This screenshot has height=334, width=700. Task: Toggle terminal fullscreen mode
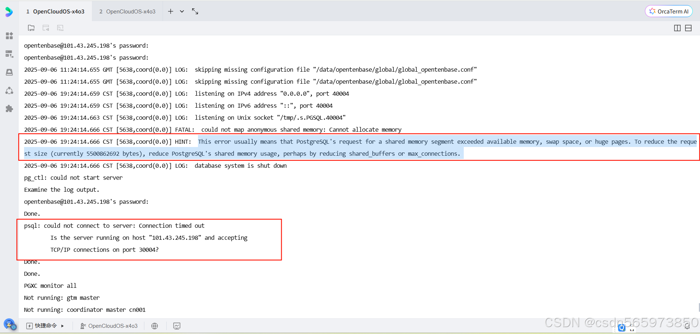195,11
